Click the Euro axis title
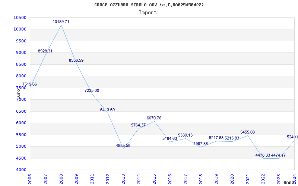The height and width of the screenshot is (186, 298). 18,94
